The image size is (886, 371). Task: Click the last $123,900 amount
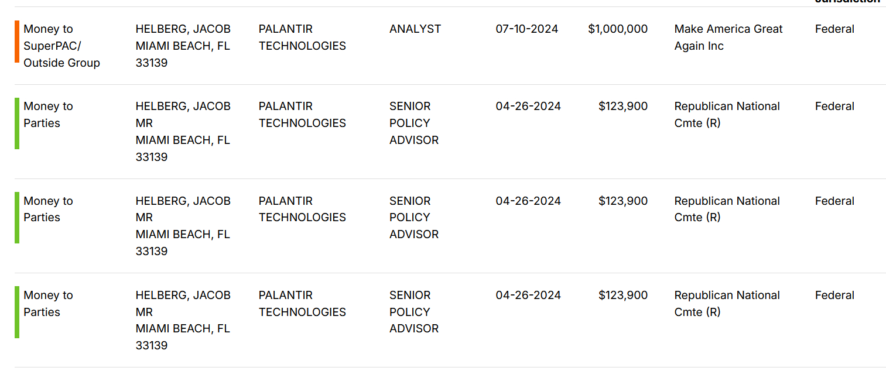pyautogui.click(x=622, y=296)
